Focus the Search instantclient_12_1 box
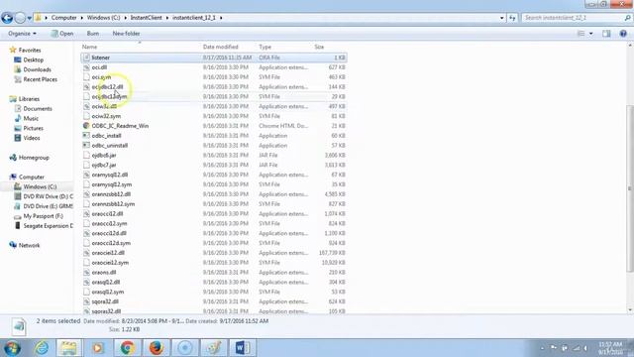This screenshot has width=634, height=357. point(577,18)
